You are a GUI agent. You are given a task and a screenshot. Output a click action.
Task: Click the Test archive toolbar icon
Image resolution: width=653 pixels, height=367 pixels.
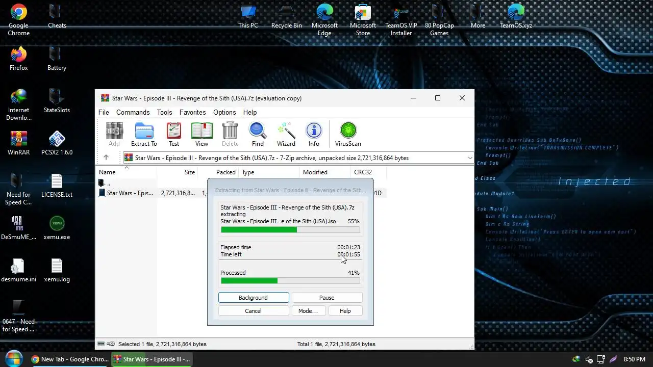coord(174,135)
